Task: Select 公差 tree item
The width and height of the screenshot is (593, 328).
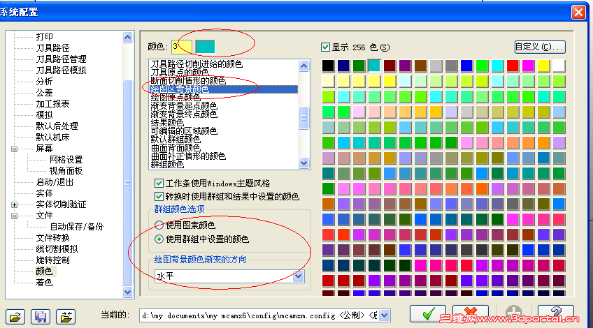Action: tap(44, 93)
